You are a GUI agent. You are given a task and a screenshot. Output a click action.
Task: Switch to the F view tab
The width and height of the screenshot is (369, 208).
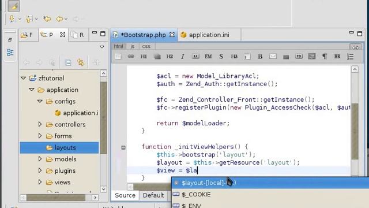pyautogui.click(x=27, y=35)
